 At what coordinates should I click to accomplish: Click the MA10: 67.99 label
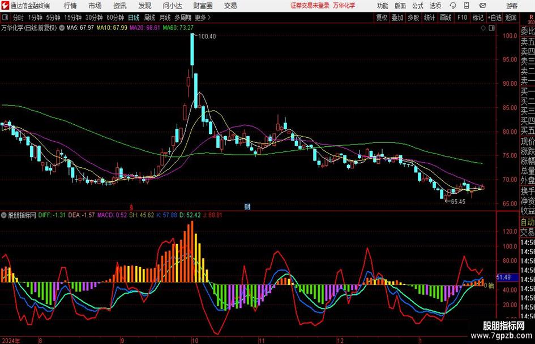click(112, 28)
